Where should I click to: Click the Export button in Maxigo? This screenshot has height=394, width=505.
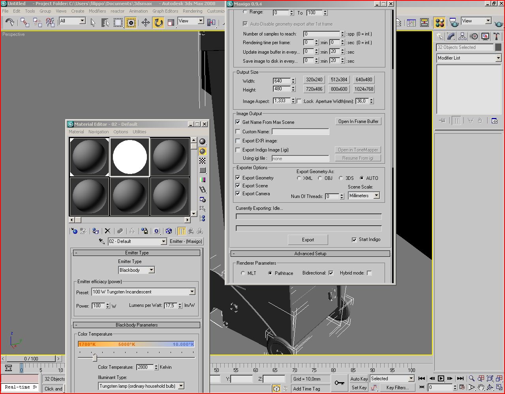[308, 240]
